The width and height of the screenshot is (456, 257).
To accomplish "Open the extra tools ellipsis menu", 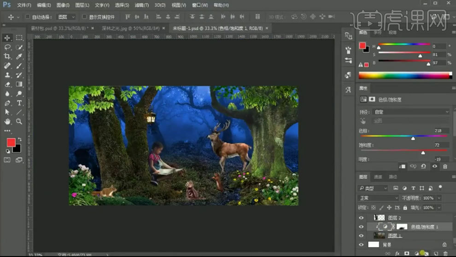I will 7,131.
